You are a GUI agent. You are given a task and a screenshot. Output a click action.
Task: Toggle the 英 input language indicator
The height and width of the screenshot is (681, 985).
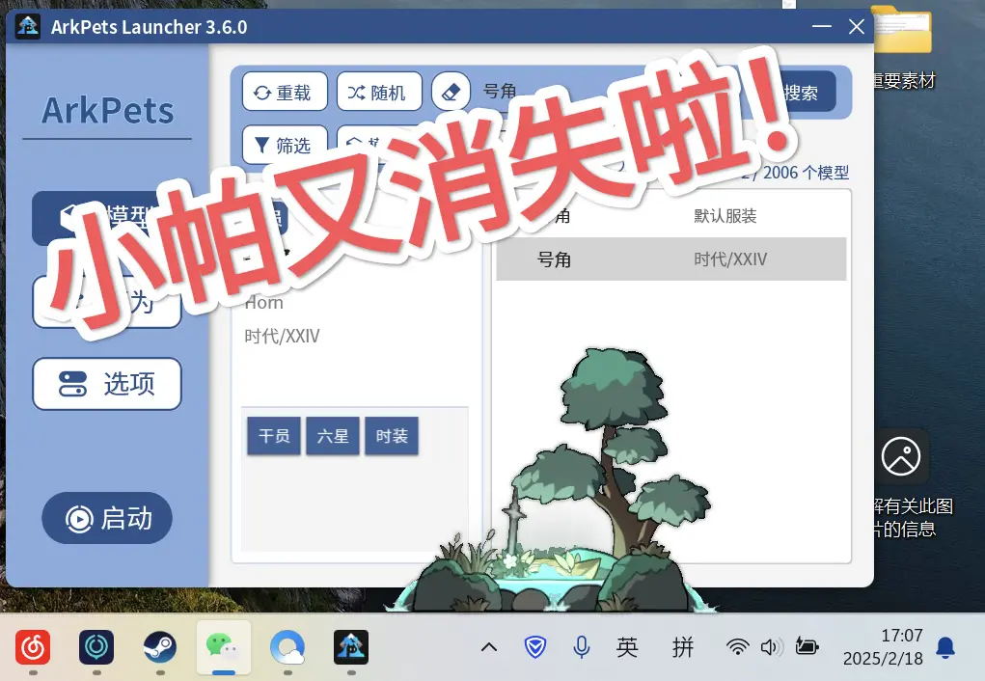627,647
